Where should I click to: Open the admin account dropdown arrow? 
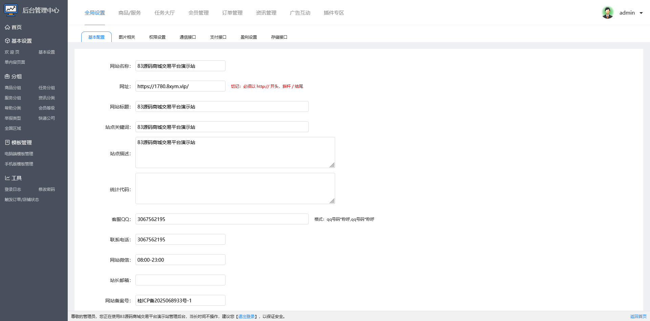click(641, 13)
